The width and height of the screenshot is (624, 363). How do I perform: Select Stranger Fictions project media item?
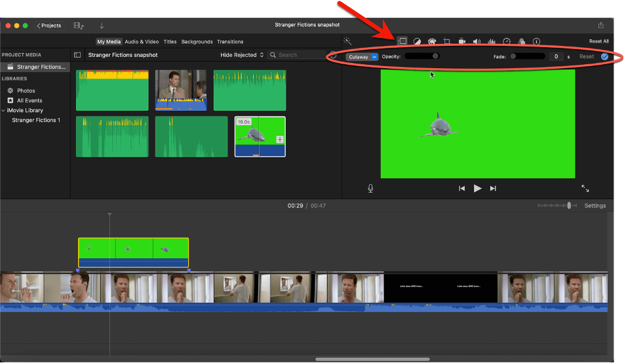[35, 67]
